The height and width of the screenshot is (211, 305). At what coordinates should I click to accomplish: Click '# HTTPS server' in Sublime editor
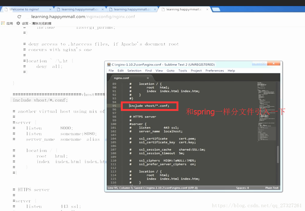pos(143,117)
